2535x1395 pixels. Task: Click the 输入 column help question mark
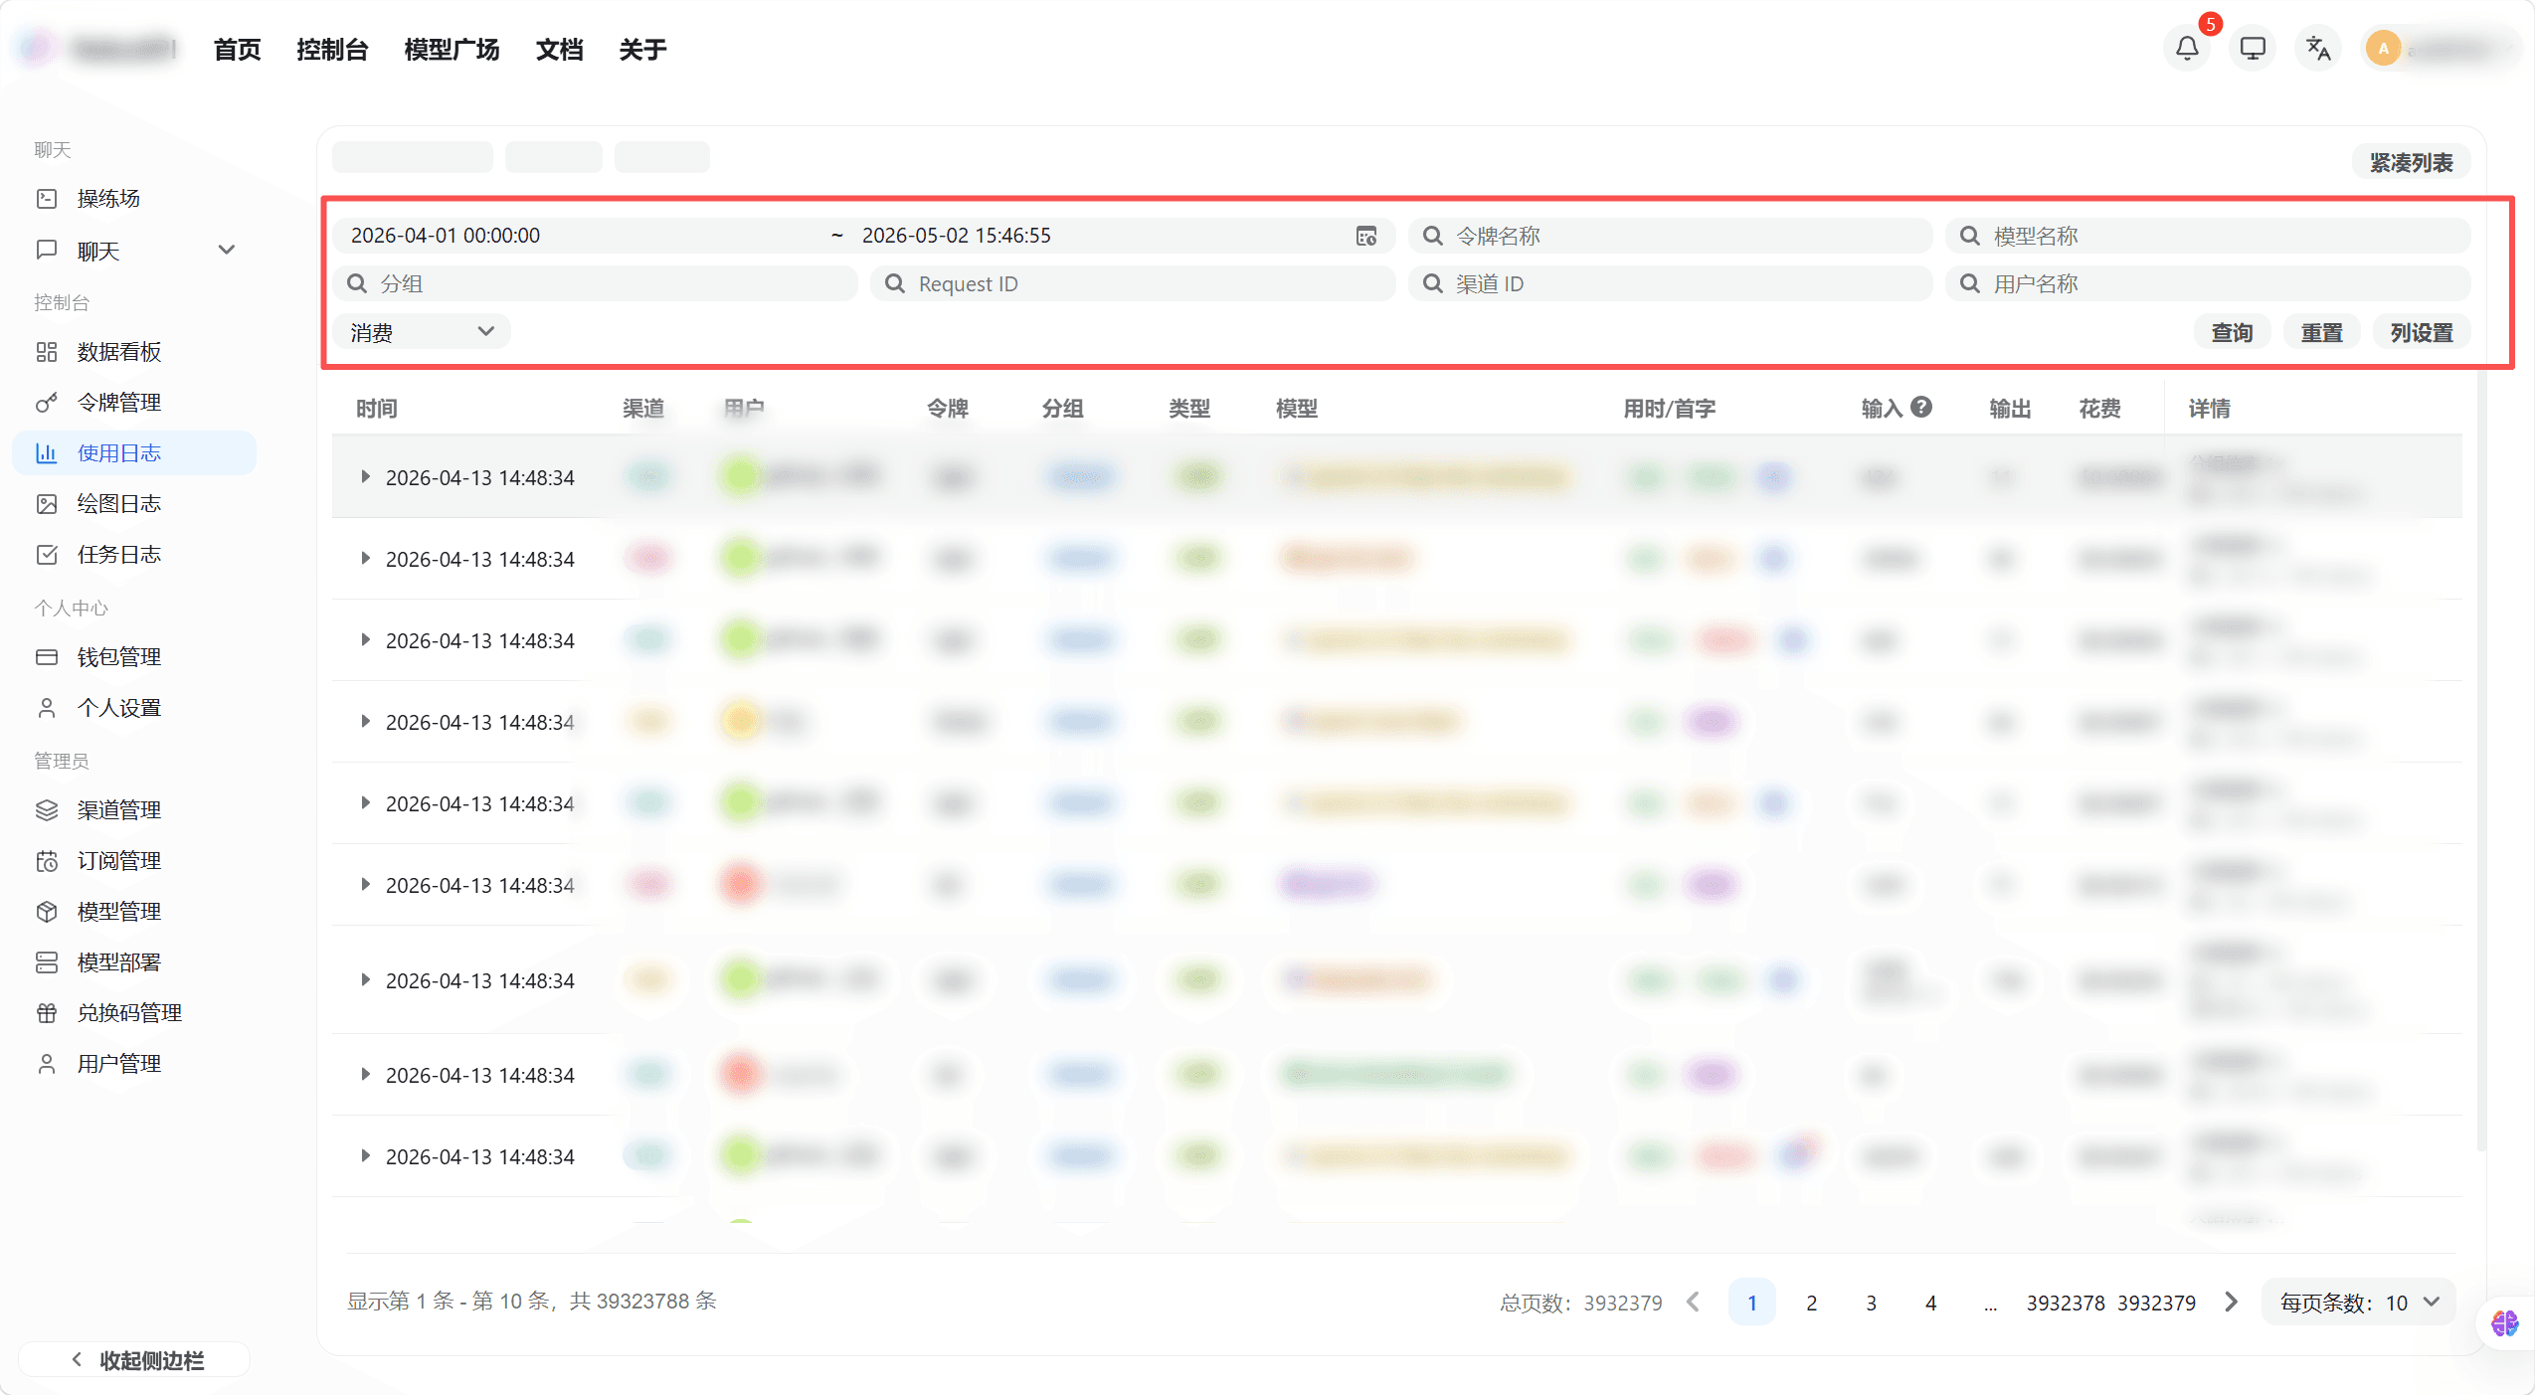[1921, 407]
